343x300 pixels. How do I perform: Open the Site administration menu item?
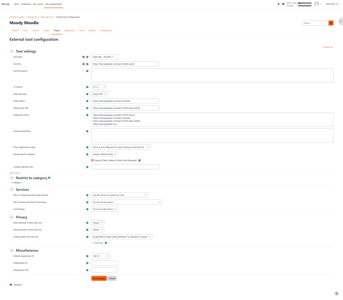[54, 4]
